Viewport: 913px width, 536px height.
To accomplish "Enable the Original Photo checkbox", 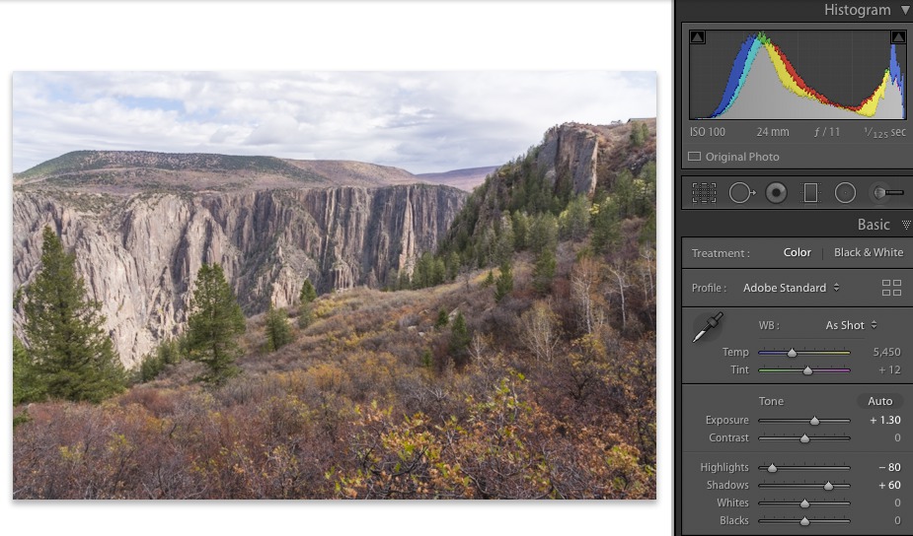I will pyautogui.click(x=694, y=157).
